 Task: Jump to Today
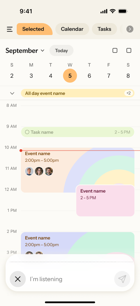coord(61,50)
